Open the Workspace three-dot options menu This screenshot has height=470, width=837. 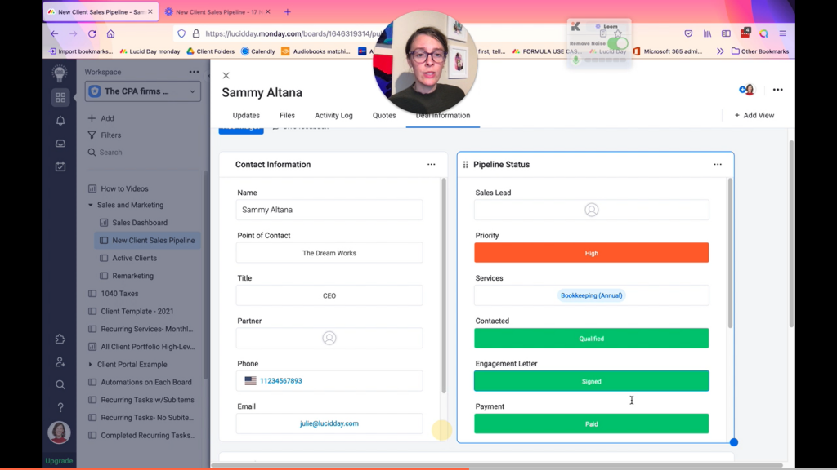[x=194, y=72]
